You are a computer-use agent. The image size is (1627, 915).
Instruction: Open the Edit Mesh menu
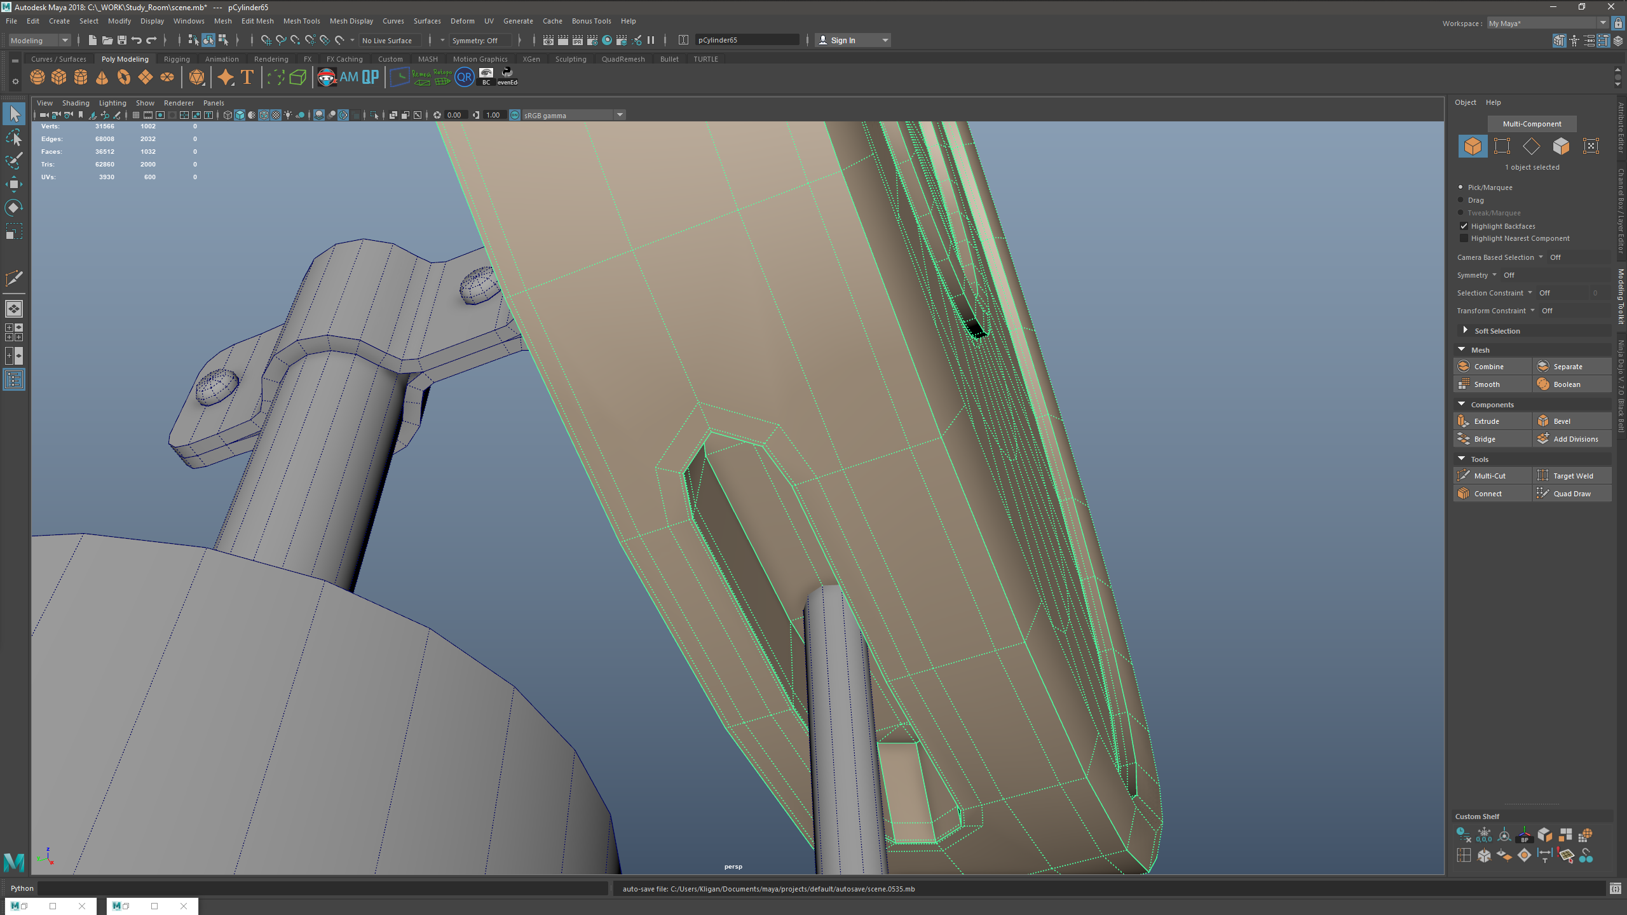point(257,21)
